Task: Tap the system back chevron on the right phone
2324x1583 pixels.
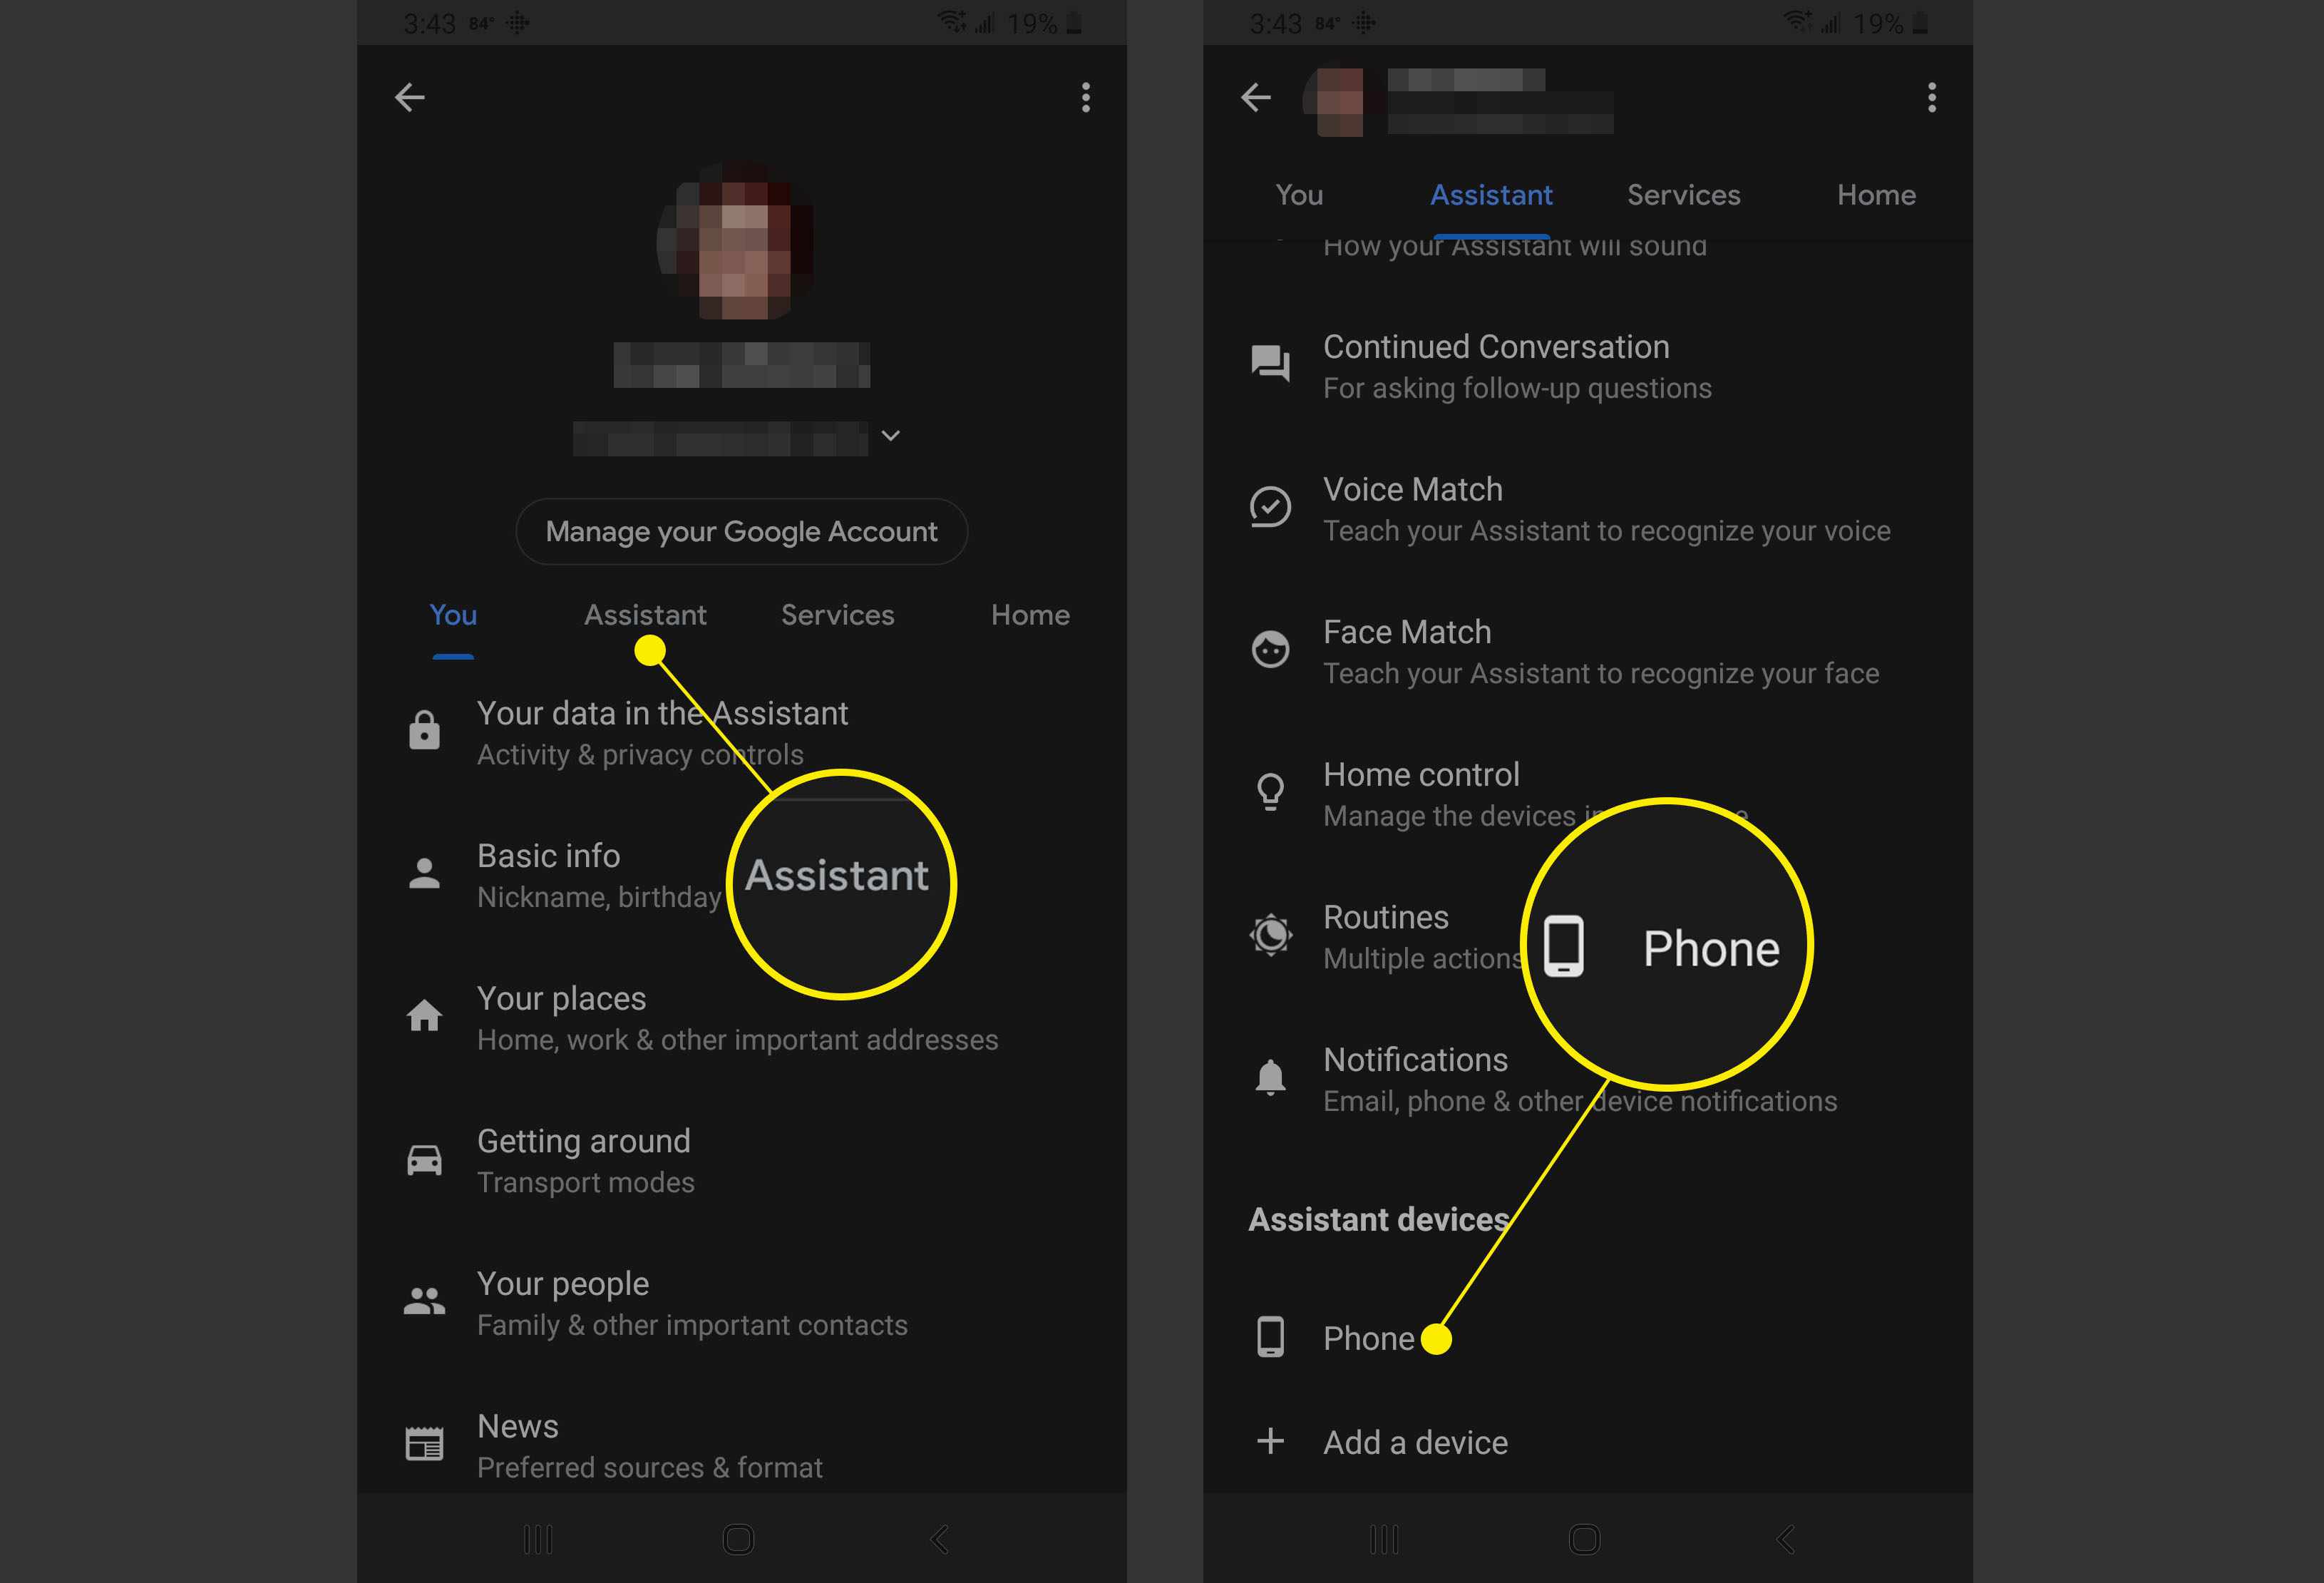Action: 1785,1539
